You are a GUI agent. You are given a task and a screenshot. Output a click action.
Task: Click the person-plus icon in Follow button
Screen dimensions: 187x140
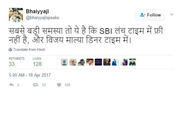142,15
